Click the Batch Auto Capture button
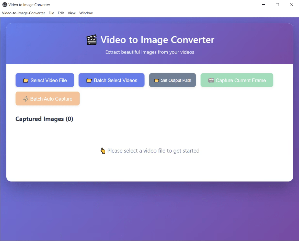Screen dimensions: 299x241 [x=48, y=99]
